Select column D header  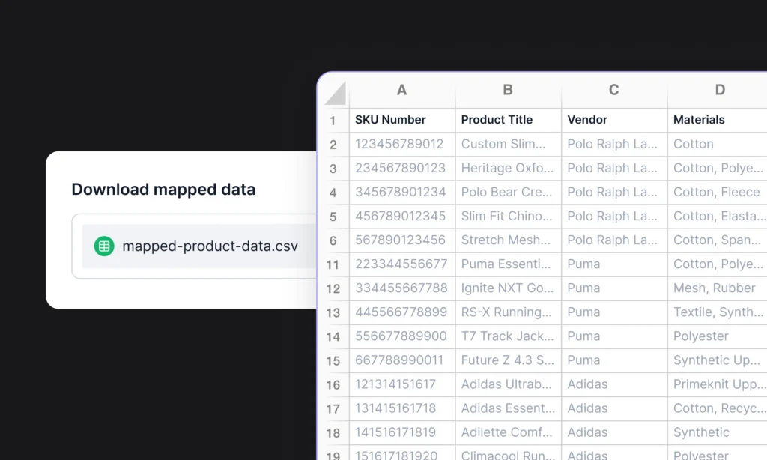[x=719, y=90]
